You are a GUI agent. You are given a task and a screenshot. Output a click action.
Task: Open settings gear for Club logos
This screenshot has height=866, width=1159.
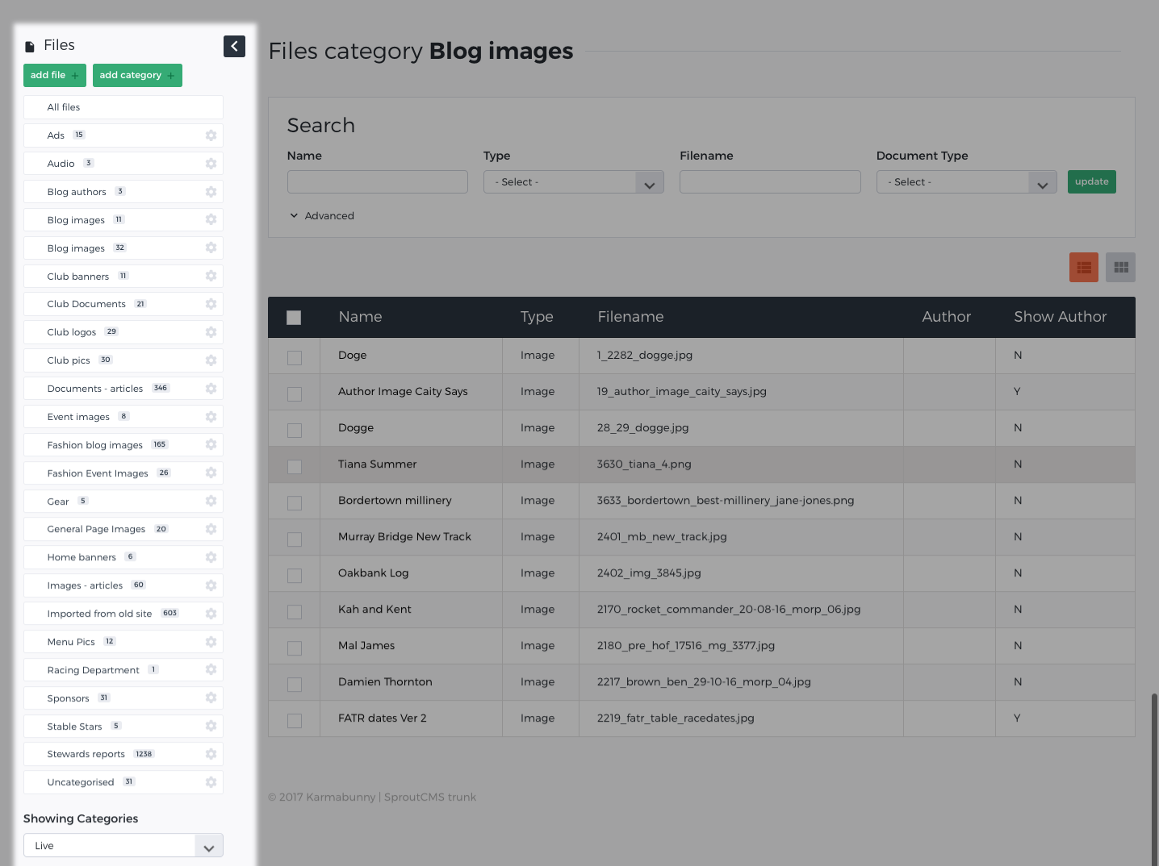[211, 332]
